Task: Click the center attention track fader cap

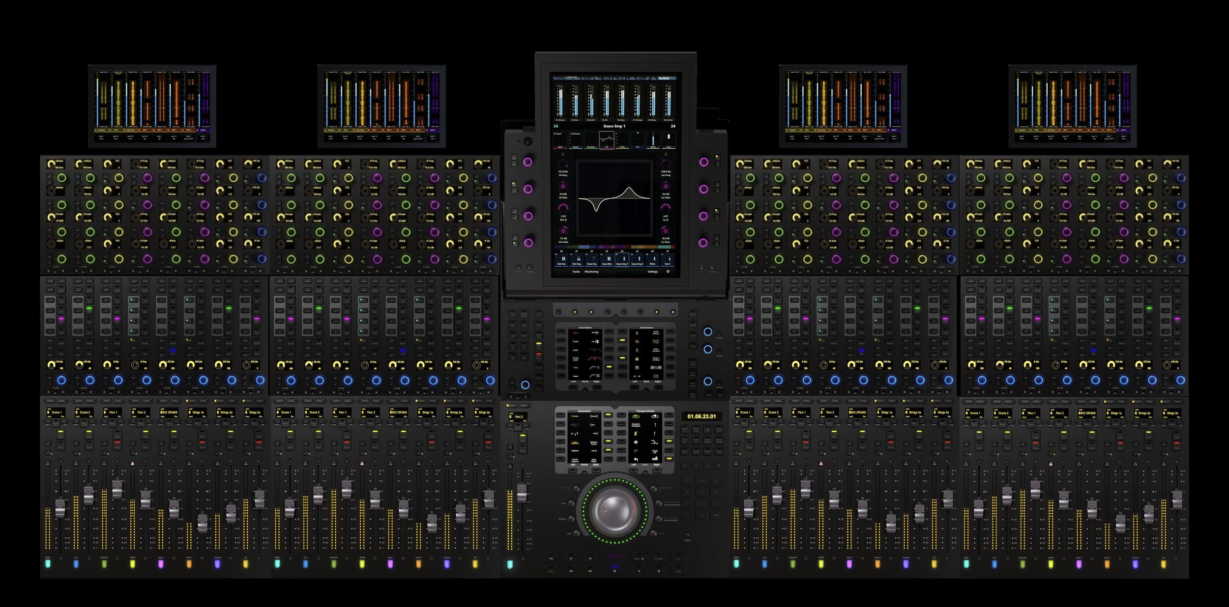Action: click(x=522, y=493)
